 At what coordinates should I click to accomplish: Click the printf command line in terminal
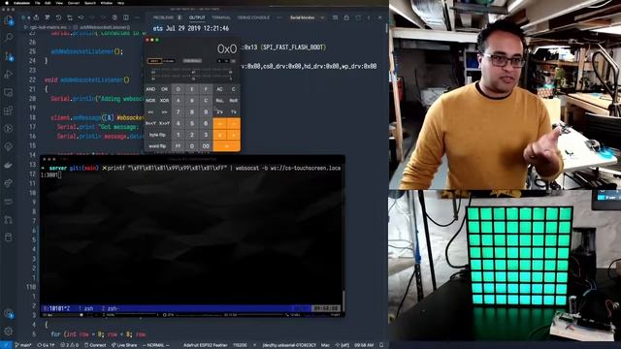pos(191,171)
